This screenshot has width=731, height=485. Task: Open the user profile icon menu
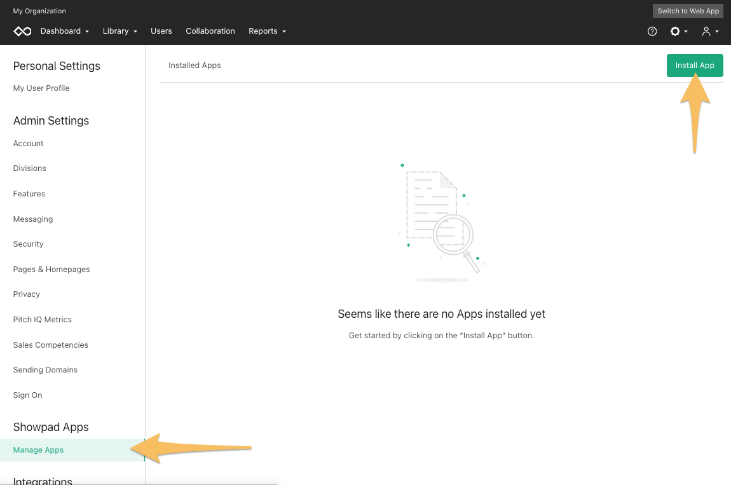tap(710, 31)
